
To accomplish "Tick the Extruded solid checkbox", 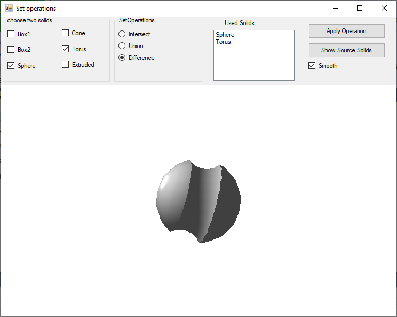I will click(x=65, y=64).
